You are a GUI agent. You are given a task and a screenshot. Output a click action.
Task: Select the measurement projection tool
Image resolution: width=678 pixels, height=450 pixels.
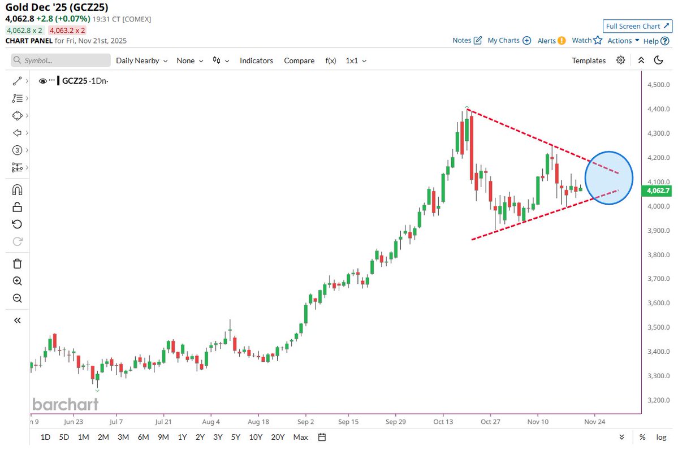coord(18,167)
